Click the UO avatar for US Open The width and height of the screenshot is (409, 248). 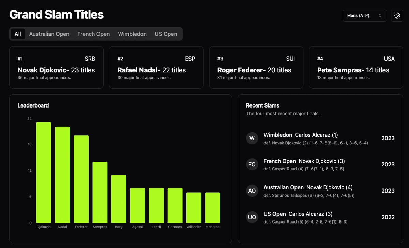[252, 217]
